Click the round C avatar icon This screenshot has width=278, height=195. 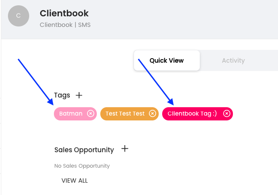tap(18, 15)
